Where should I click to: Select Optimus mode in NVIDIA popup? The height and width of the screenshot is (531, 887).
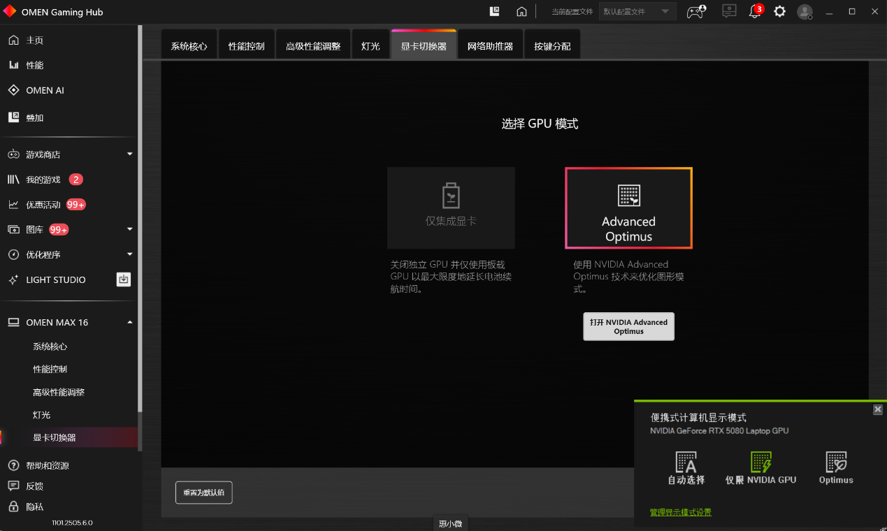836,468
